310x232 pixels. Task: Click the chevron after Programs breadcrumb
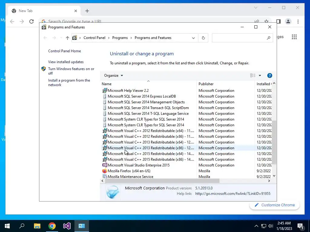(131, 38)
